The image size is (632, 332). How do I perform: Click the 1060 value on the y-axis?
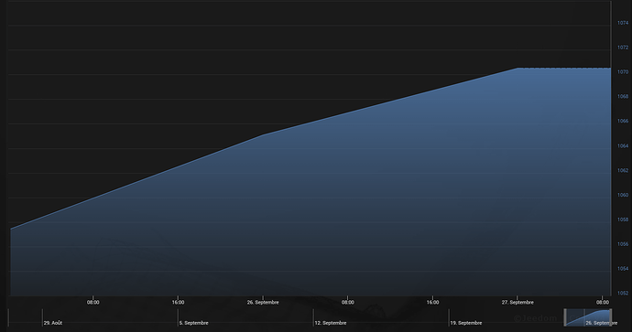pos(623,195)
